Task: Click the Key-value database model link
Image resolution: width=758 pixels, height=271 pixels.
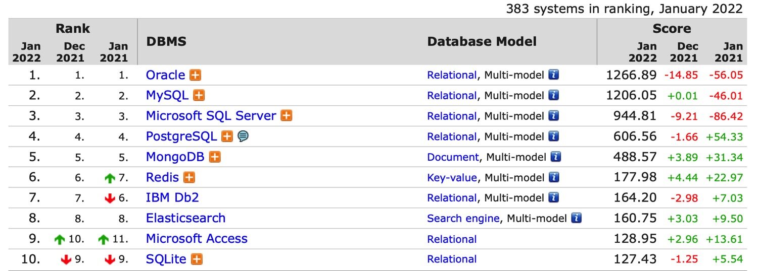Action: click(x=452, y=178)
